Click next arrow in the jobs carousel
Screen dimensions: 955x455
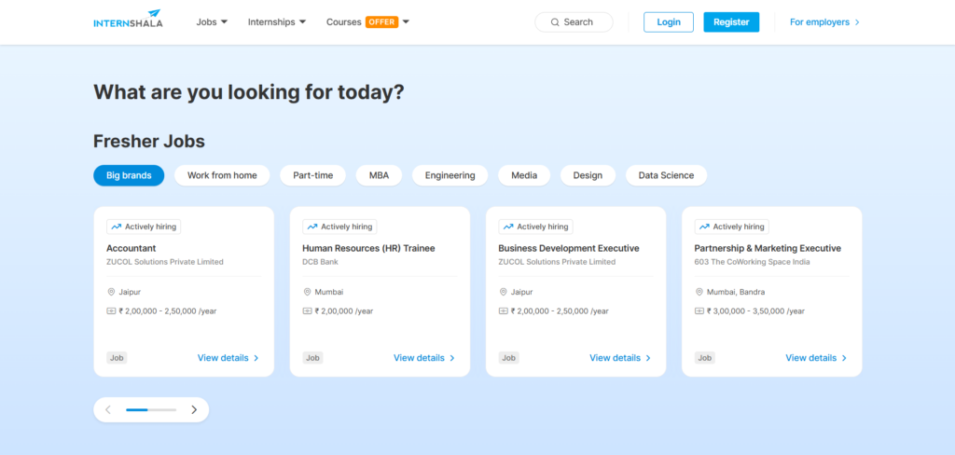tap(194, 410)
